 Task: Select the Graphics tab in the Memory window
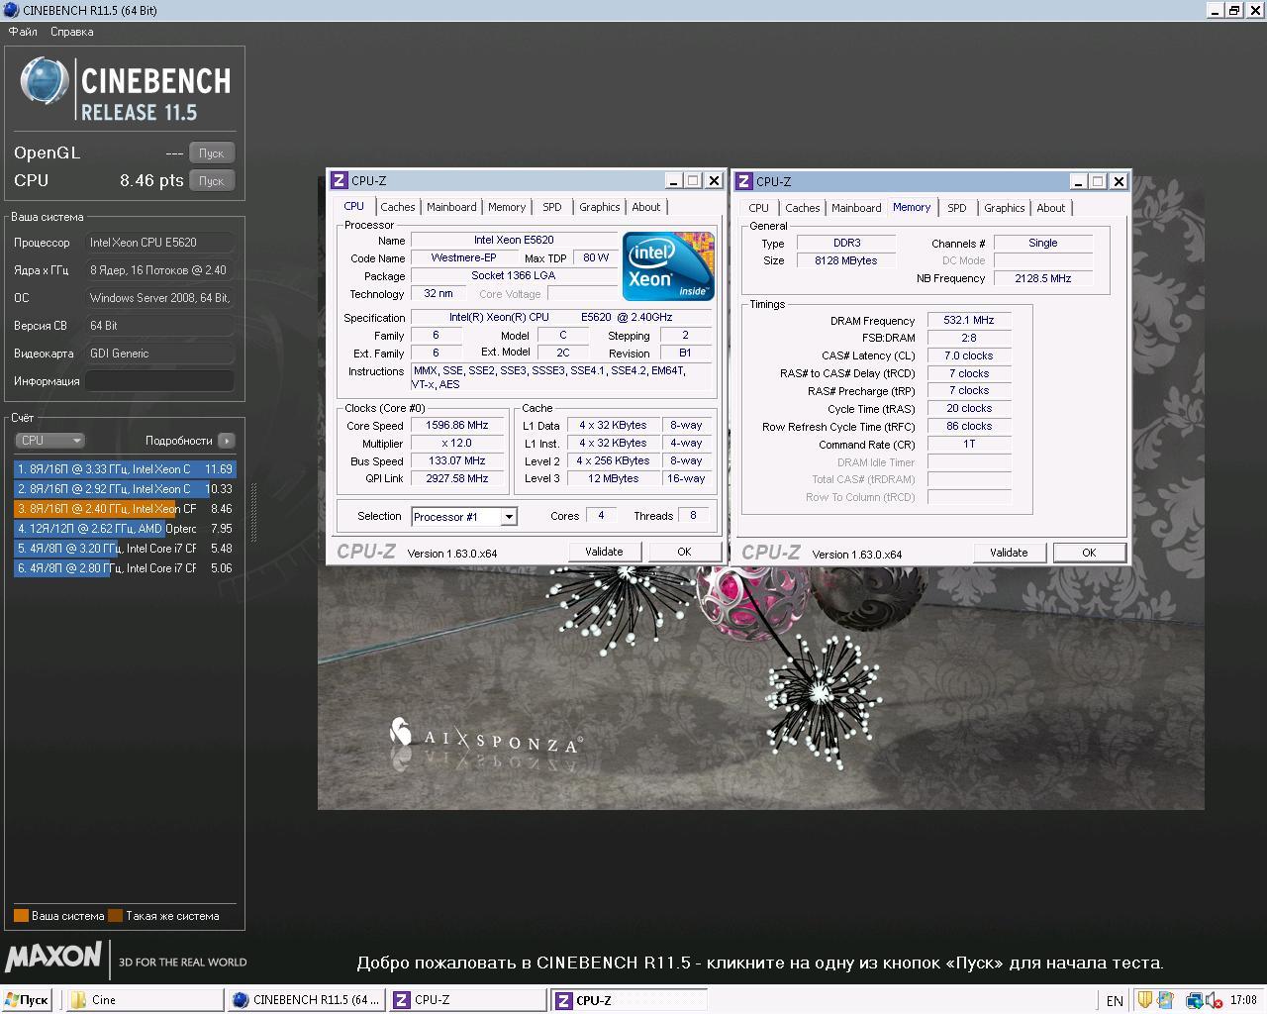coord(1005,208)
